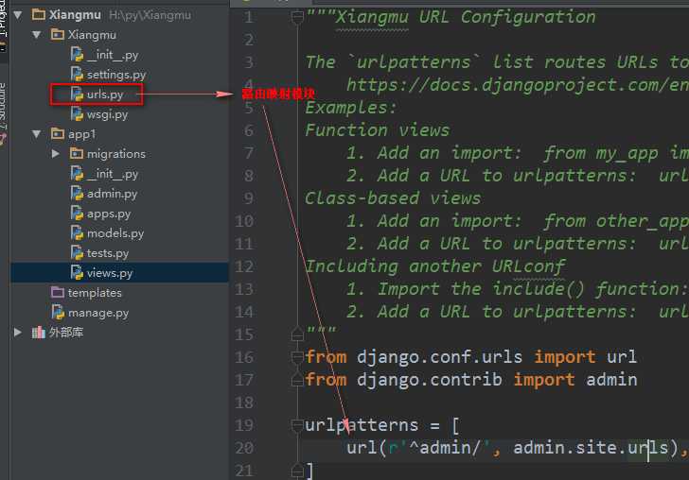This screenshot has height=480, width=689.
Task: Select the templates folder
Action: pyautogui.click(x=95, y=293)
